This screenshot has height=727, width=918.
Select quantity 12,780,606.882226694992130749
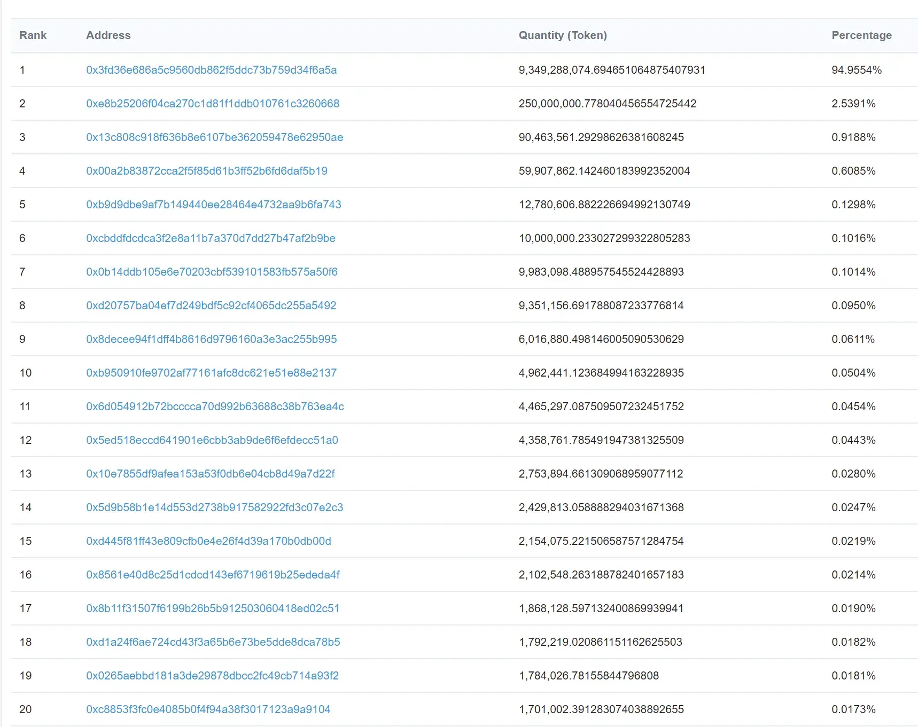click(604, 205)
